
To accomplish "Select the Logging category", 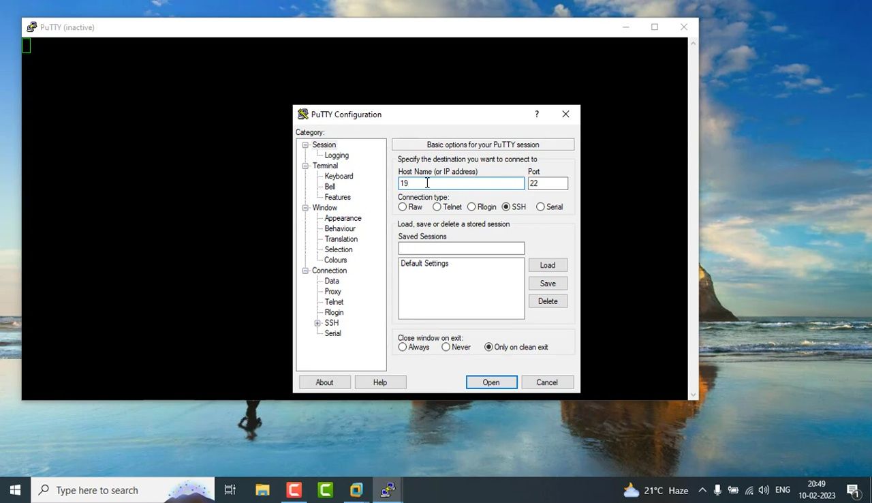I will point(337,155).
